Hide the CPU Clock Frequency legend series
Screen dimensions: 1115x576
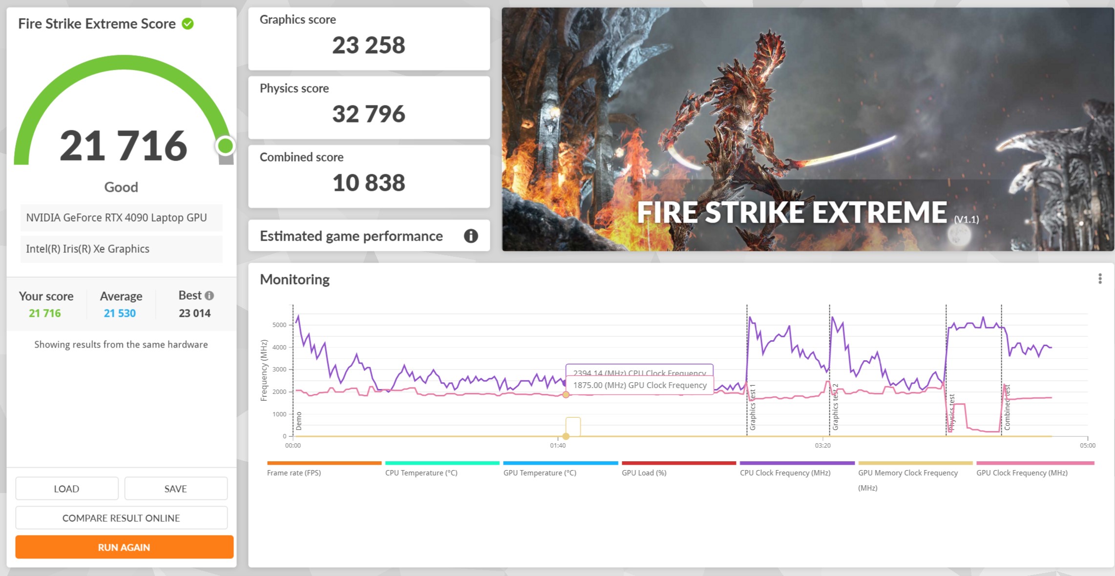coord(785,473)
